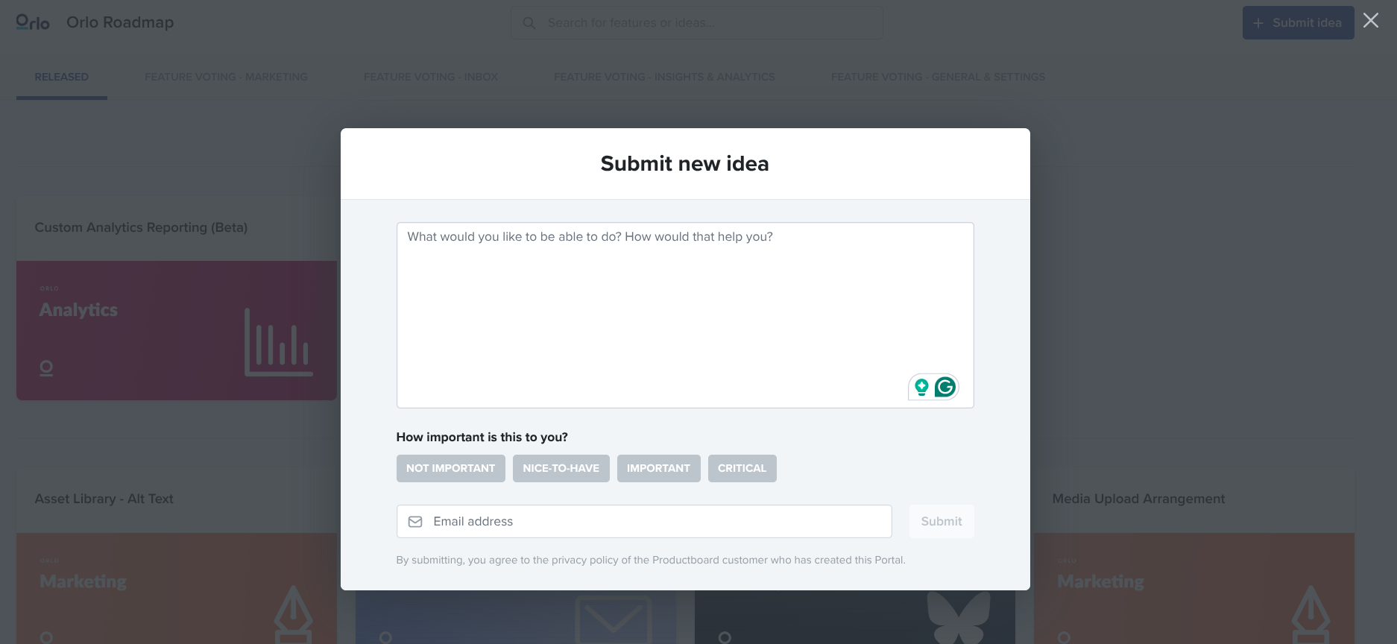The height and width of the screenshot is (644, 1397).
Task: Switch to the Released tab
Action: coord(61,77)
